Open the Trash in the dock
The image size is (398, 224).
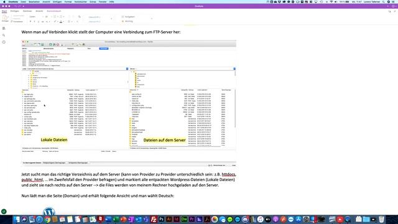point(381,219)
